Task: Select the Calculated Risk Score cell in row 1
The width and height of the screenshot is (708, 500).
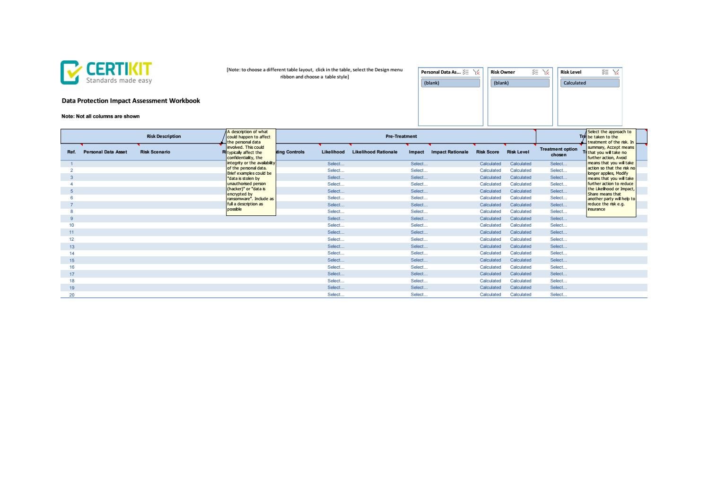Action: (x=490, y=163)
